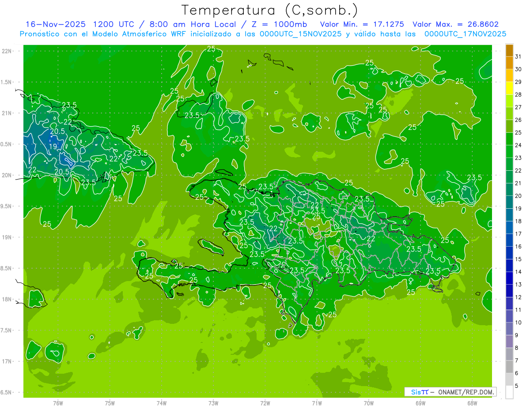Click the "76W" longitude axis label
This screenshot has width=530, height=409.
pyautogui.click(x=58, y=403)
